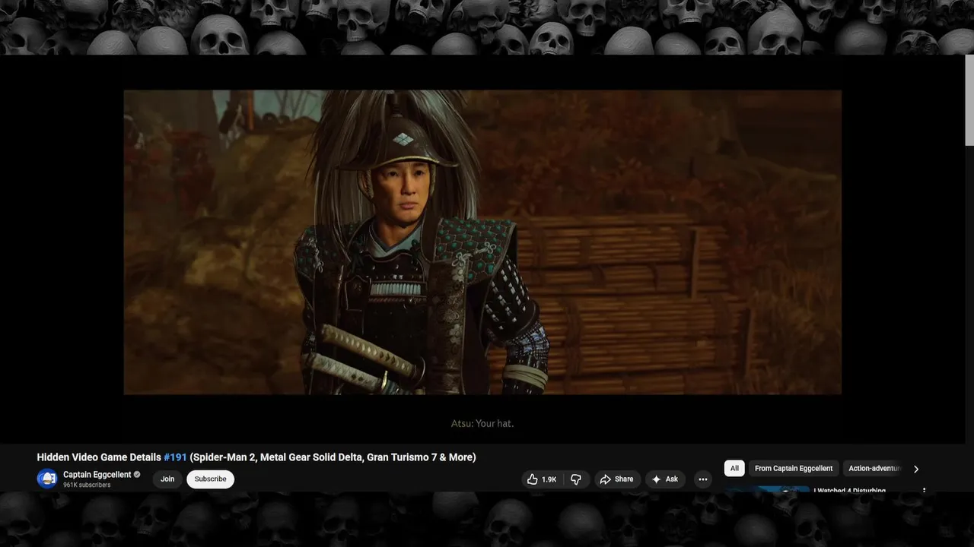The width and height of the screenshot is (974, 547).
Task: Click the verified badge beside channel name
Action: pos(138,475)
